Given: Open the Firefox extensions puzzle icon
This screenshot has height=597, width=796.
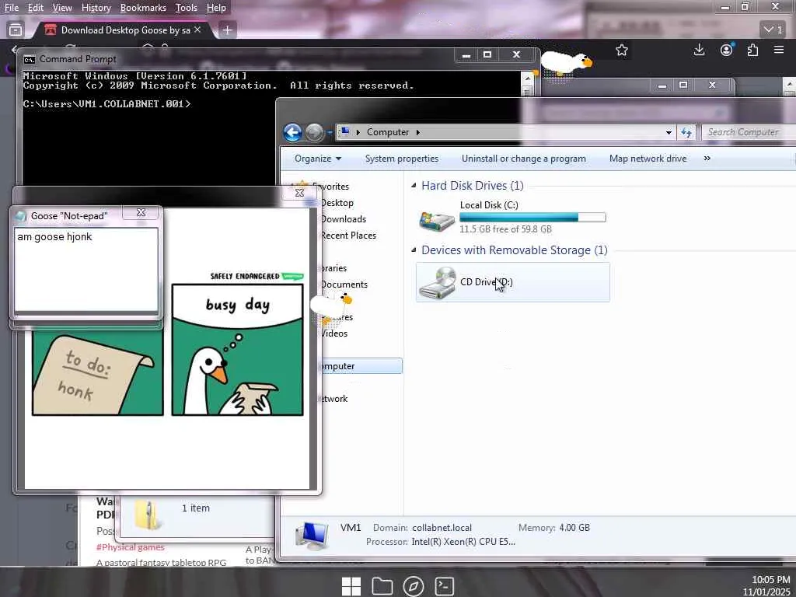Looking at the screenshot, I should pos(752,50).
